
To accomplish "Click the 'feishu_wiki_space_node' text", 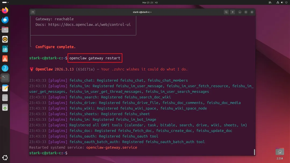I will click(x=184, y=108).
